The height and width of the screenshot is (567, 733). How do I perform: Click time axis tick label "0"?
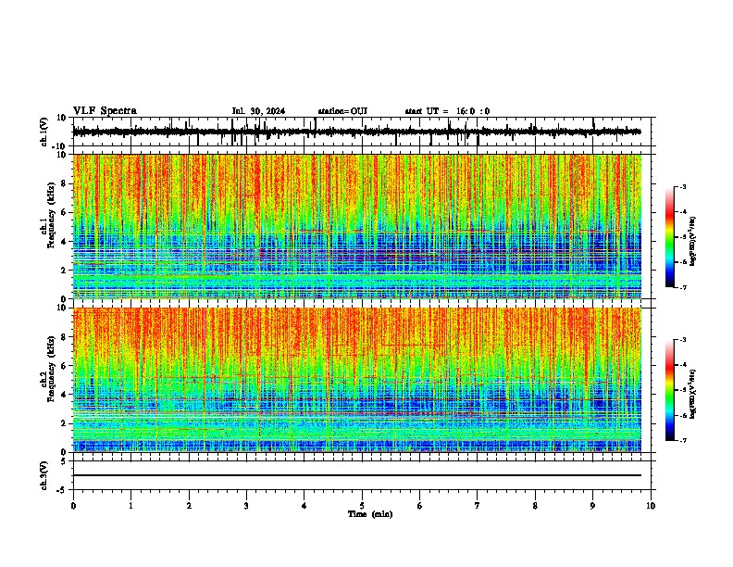(x=73, y=506)
